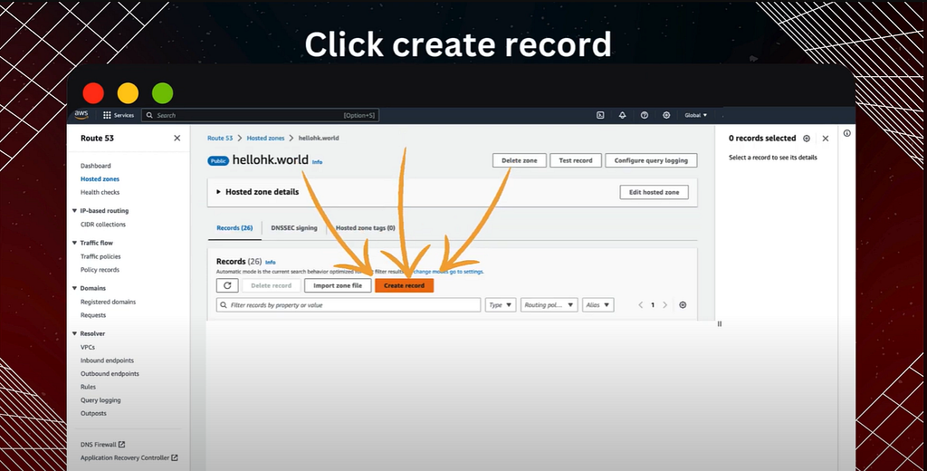Select Hosted zones in the sidebar
This screenshot has height=471, width=927.
[100, 178]
